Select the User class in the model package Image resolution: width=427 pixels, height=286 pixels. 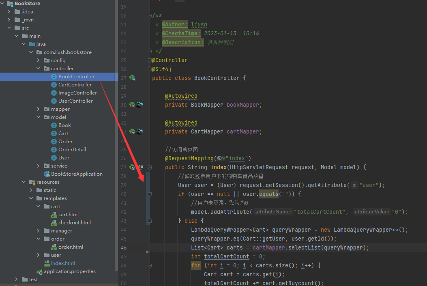64,157
